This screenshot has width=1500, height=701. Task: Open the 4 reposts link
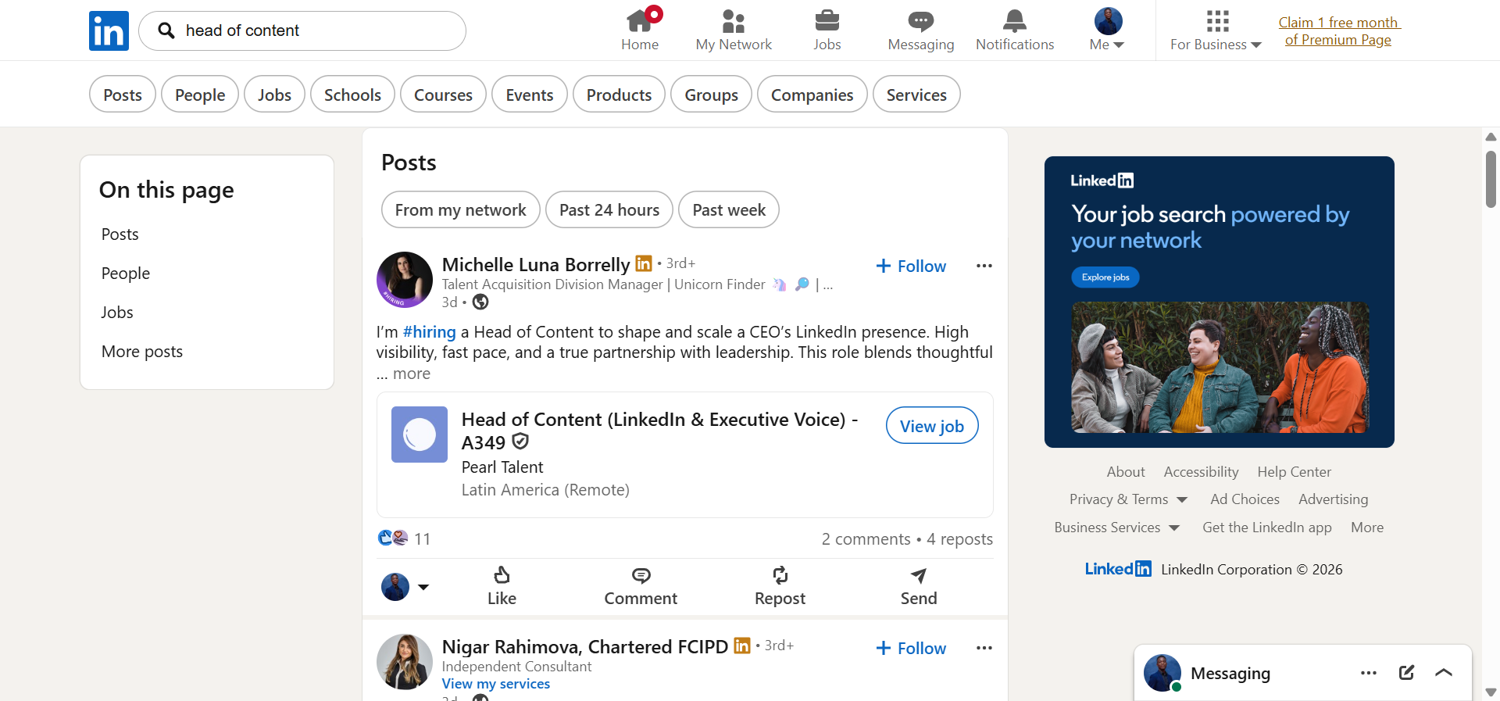pyautogui.click(x=960, y=539)
